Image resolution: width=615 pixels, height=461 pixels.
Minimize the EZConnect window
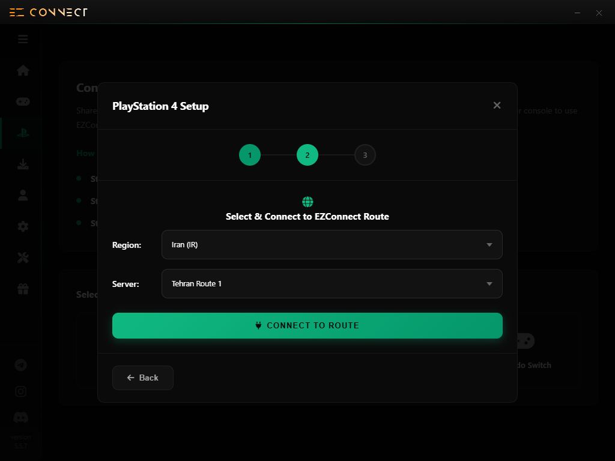coord(577,13)
